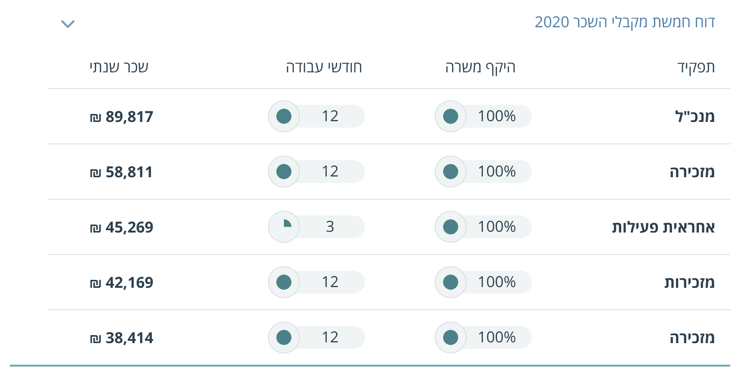This screenshot has height=370, width=744.
Task: Select the תפקיד column header
Action: click(x=696, y=67)
